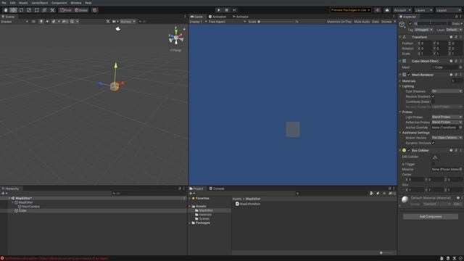Select the Hand tool in toolbar
The height and width of the screenshot is (261, 464).
(6, 10)
